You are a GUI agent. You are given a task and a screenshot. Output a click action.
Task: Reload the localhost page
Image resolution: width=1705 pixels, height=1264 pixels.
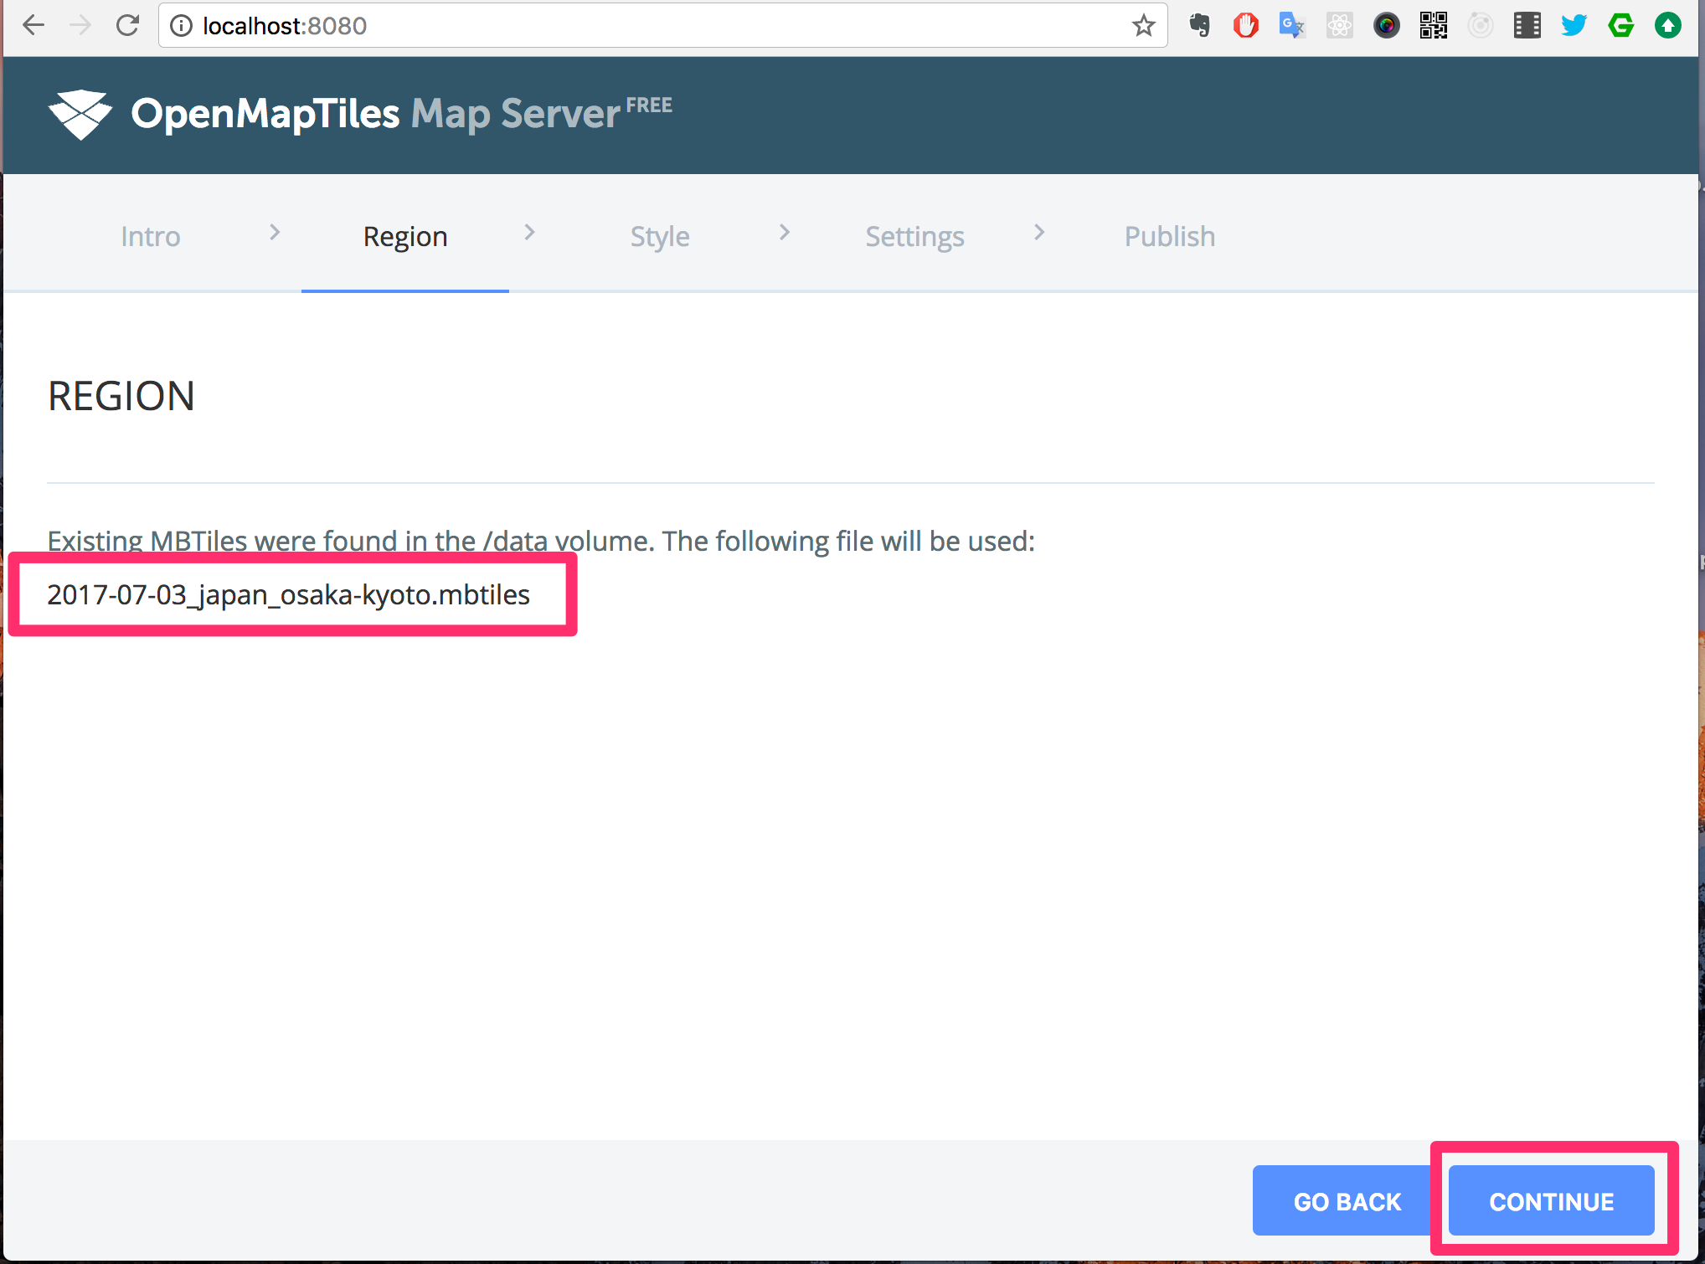[x=127, y=25]
